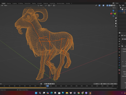Open Blender from the Windows taskbar
The width and height of the screenshot is (126, 95).
pyautogui.click(x=90, y=93)
